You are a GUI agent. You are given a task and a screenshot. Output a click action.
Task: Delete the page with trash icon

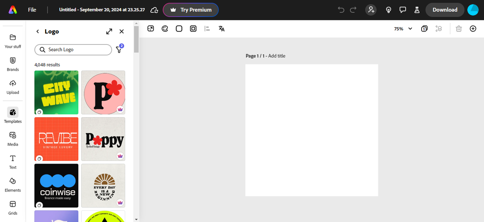(459, 29)
